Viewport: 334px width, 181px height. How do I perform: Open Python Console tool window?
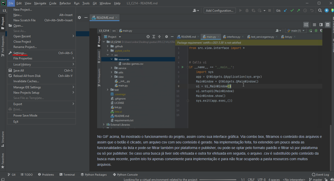pyautogui.click(x=125, y=175)
